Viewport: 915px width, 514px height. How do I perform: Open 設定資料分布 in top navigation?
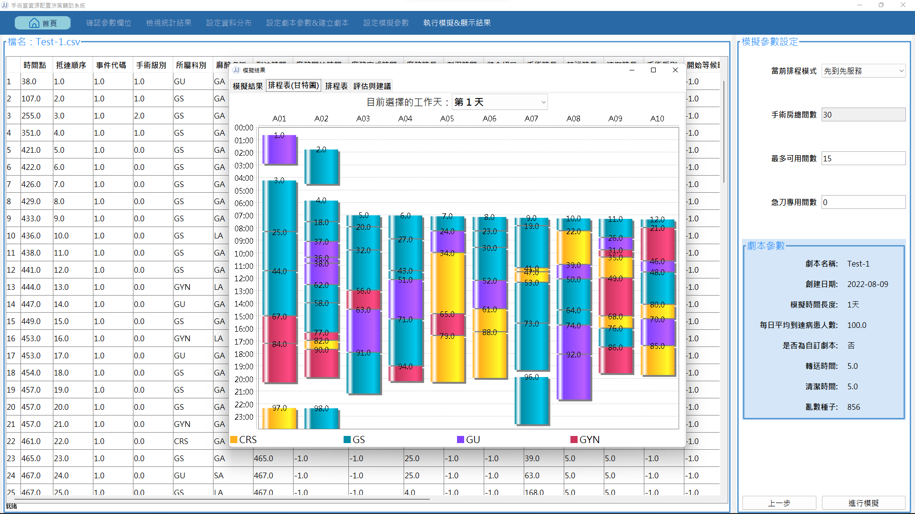(x=229, y=23)
